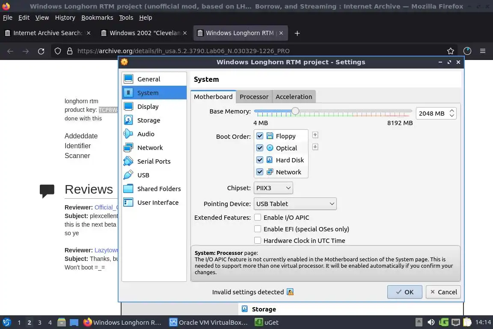This screenshot has height=329, width=493.
Task: Open the Audio settings category
Action: click(154, 134)
